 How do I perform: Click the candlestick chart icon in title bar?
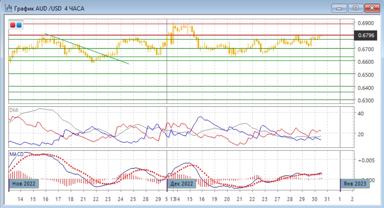7,8
